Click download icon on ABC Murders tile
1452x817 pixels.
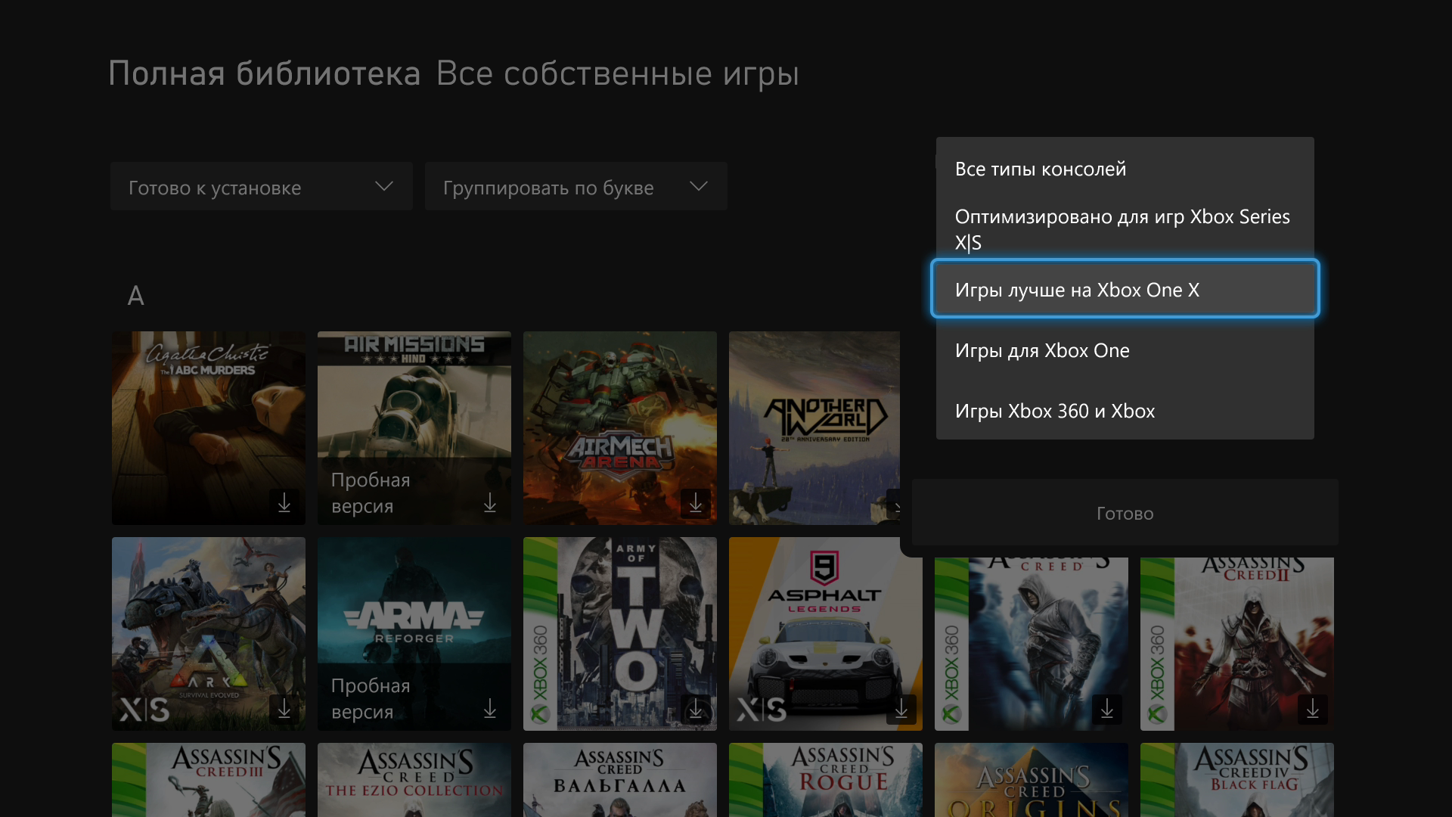[x=284, y=503]
